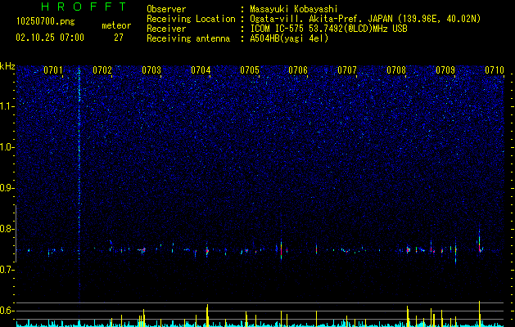Click the Receiving antenna label
515x327 pixels.
click(x=188, y=38)
